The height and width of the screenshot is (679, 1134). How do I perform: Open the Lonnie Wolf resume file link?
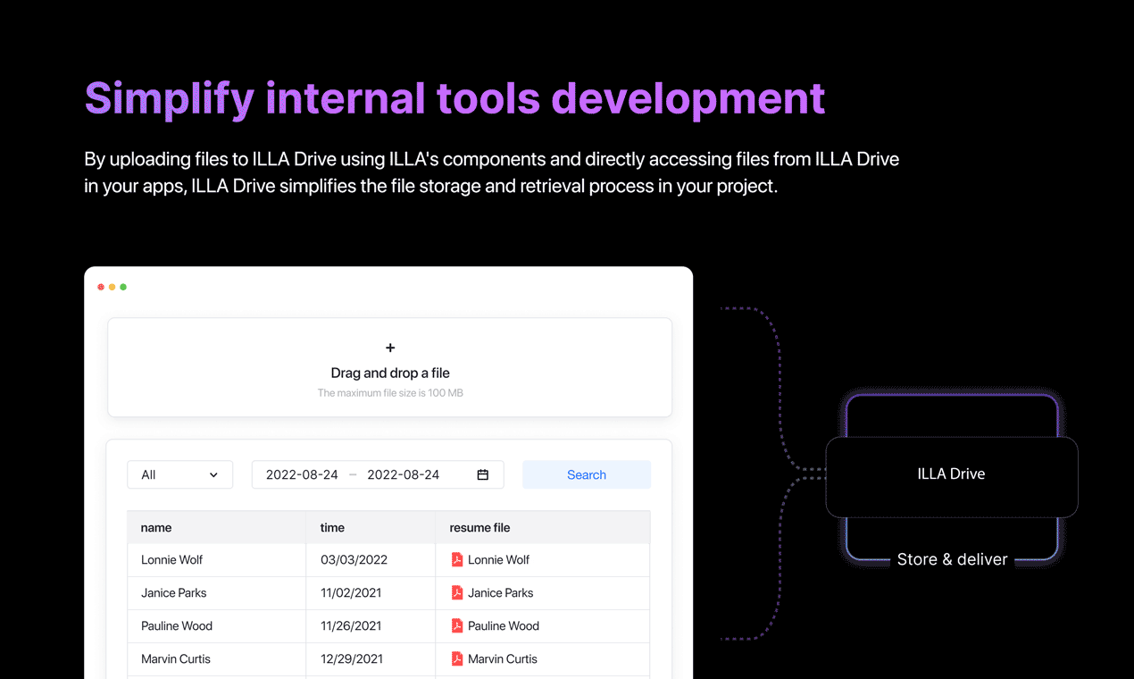pos(498,559)
